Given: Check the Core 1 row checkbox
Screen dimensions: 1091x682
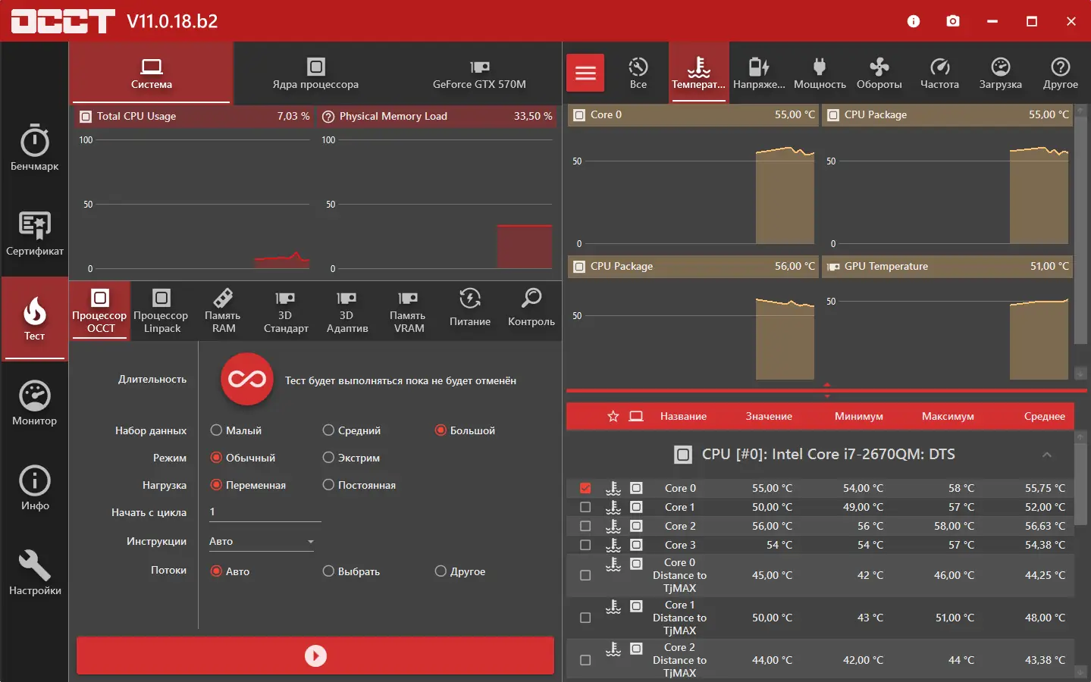Looking at the screenshot, I should [x=585, y=507].
